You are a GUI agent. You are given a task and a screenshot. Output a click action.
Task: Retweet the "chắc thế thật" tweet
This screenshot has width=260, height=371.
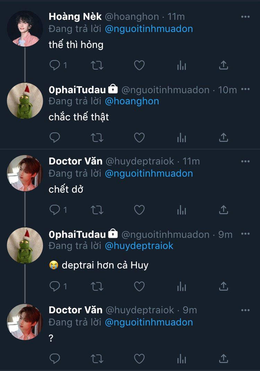click(x=97, y=138)
